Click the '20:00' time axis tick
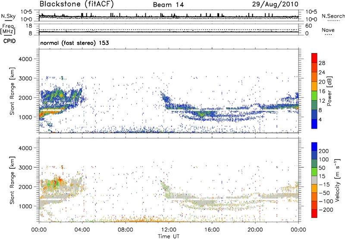This screenshot has width=345, height=239. (x=255, y=230)
